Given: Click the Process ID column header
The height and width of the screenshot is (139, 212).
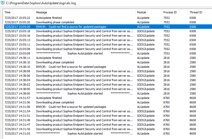Looking at the screenshot, I should (175, 12).
